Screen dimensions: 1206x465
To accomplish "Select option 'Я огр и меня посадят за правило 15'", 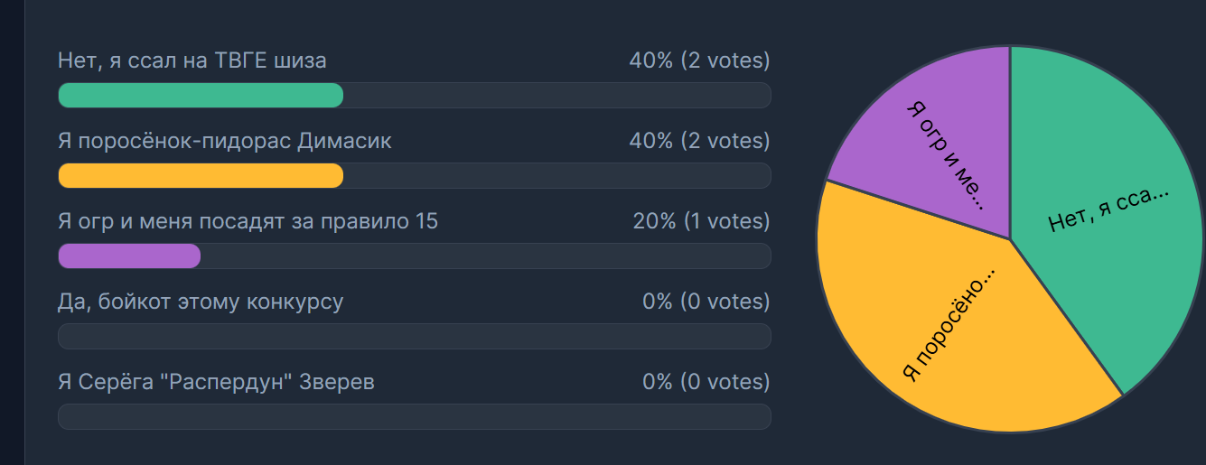I will (x=248, y=221).
